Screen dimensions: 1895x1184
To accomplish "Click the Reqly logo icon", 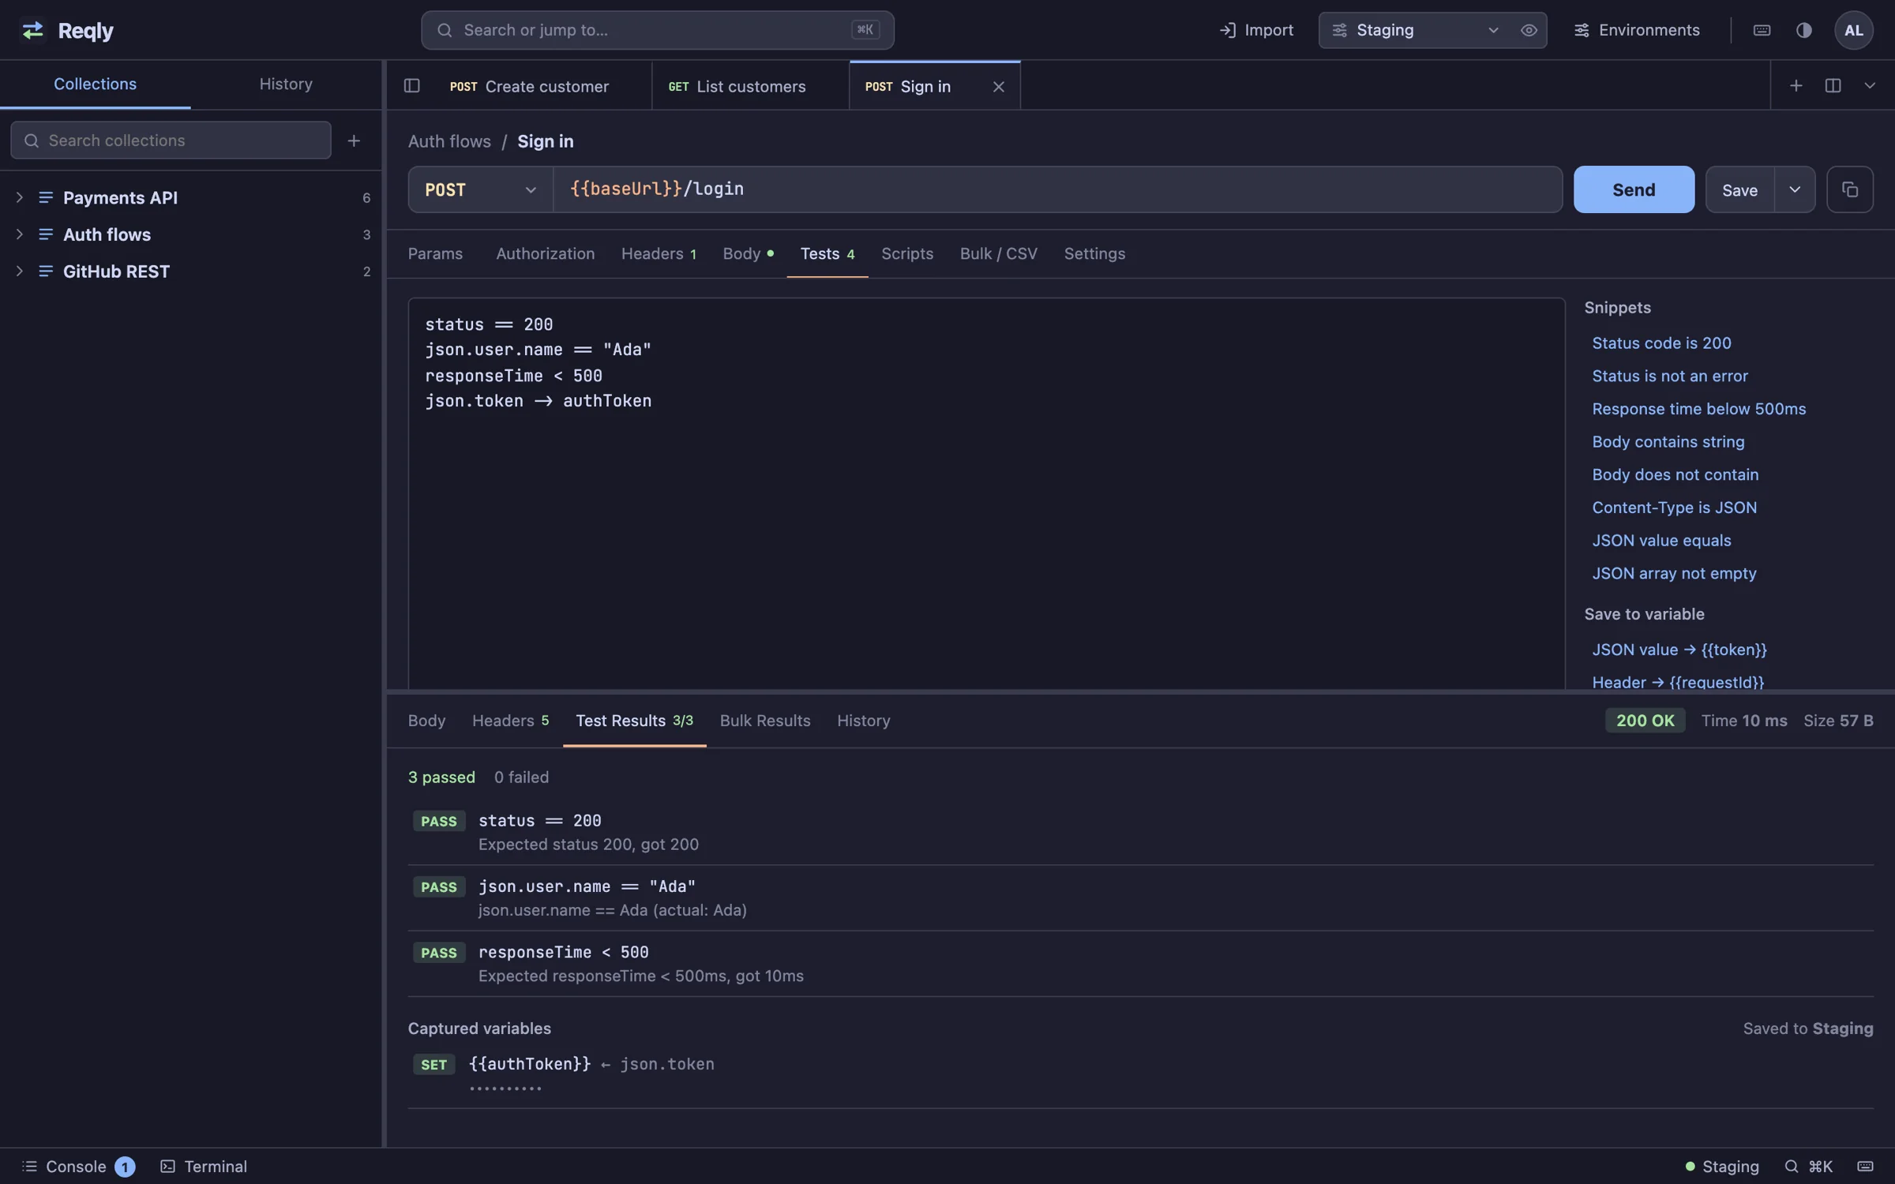I will 32,30.
